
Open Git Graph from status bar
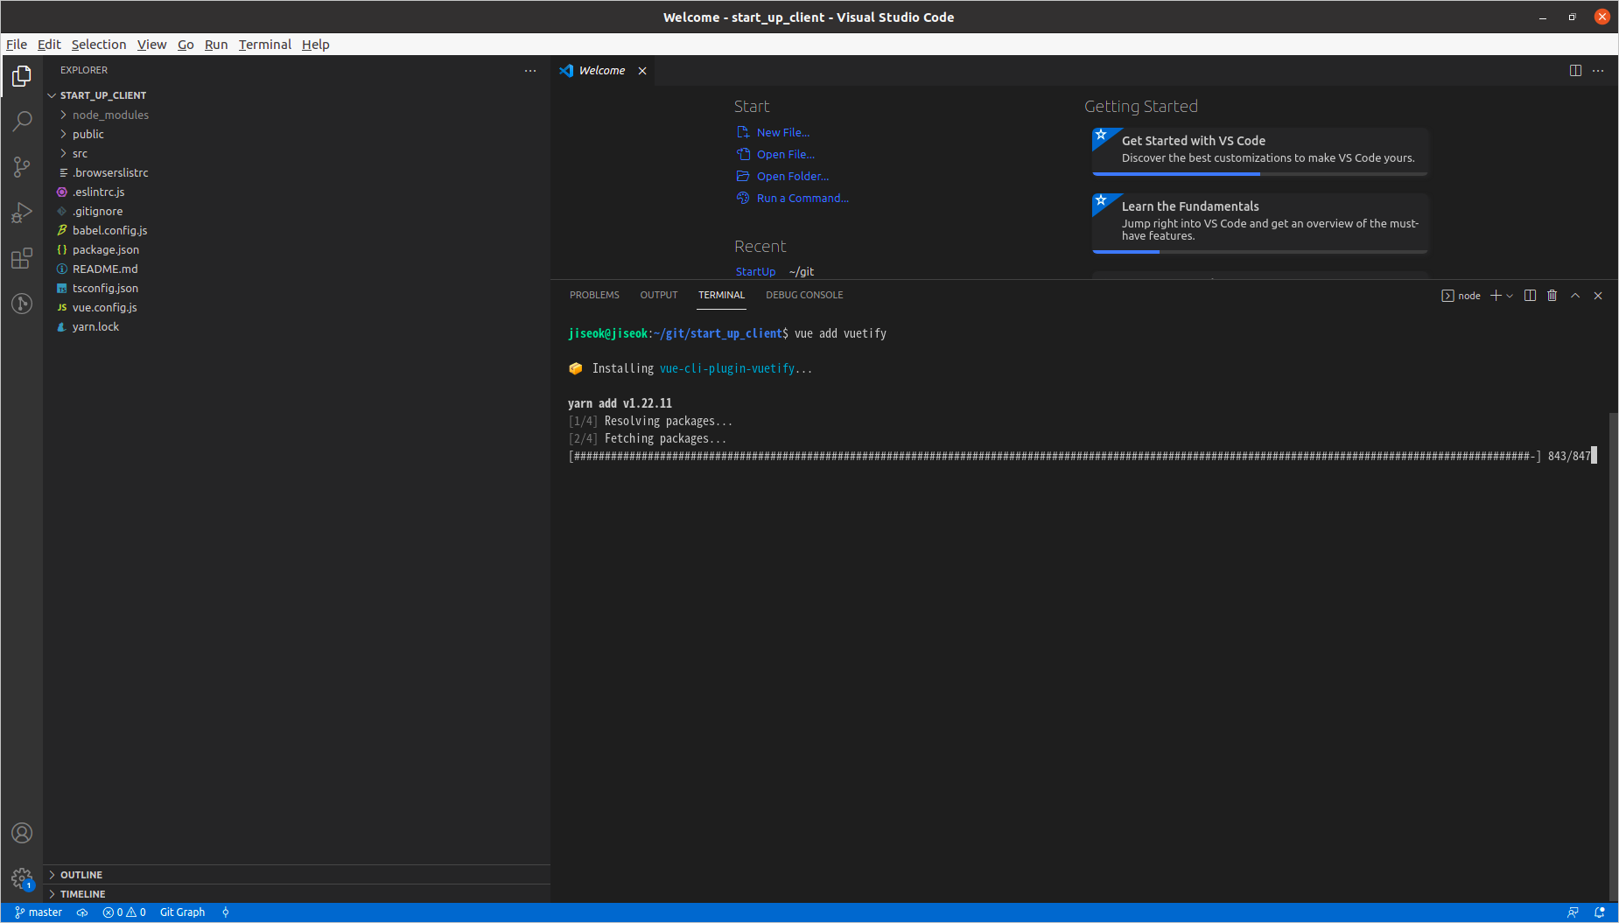click(182, 913)
